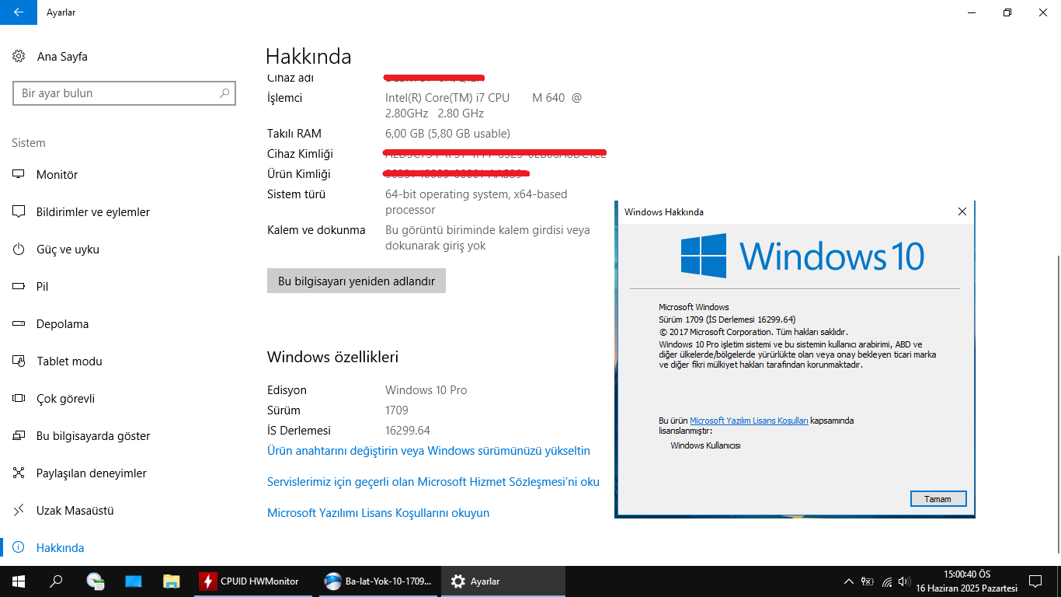The image size is (1061, 597).
Task: Click the 'Kalem ve dokunma' label
Action: pos(316,230)
